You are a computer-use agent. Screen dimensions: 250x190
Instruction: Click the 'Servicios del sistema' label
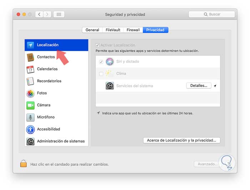(x=135, y=86)
